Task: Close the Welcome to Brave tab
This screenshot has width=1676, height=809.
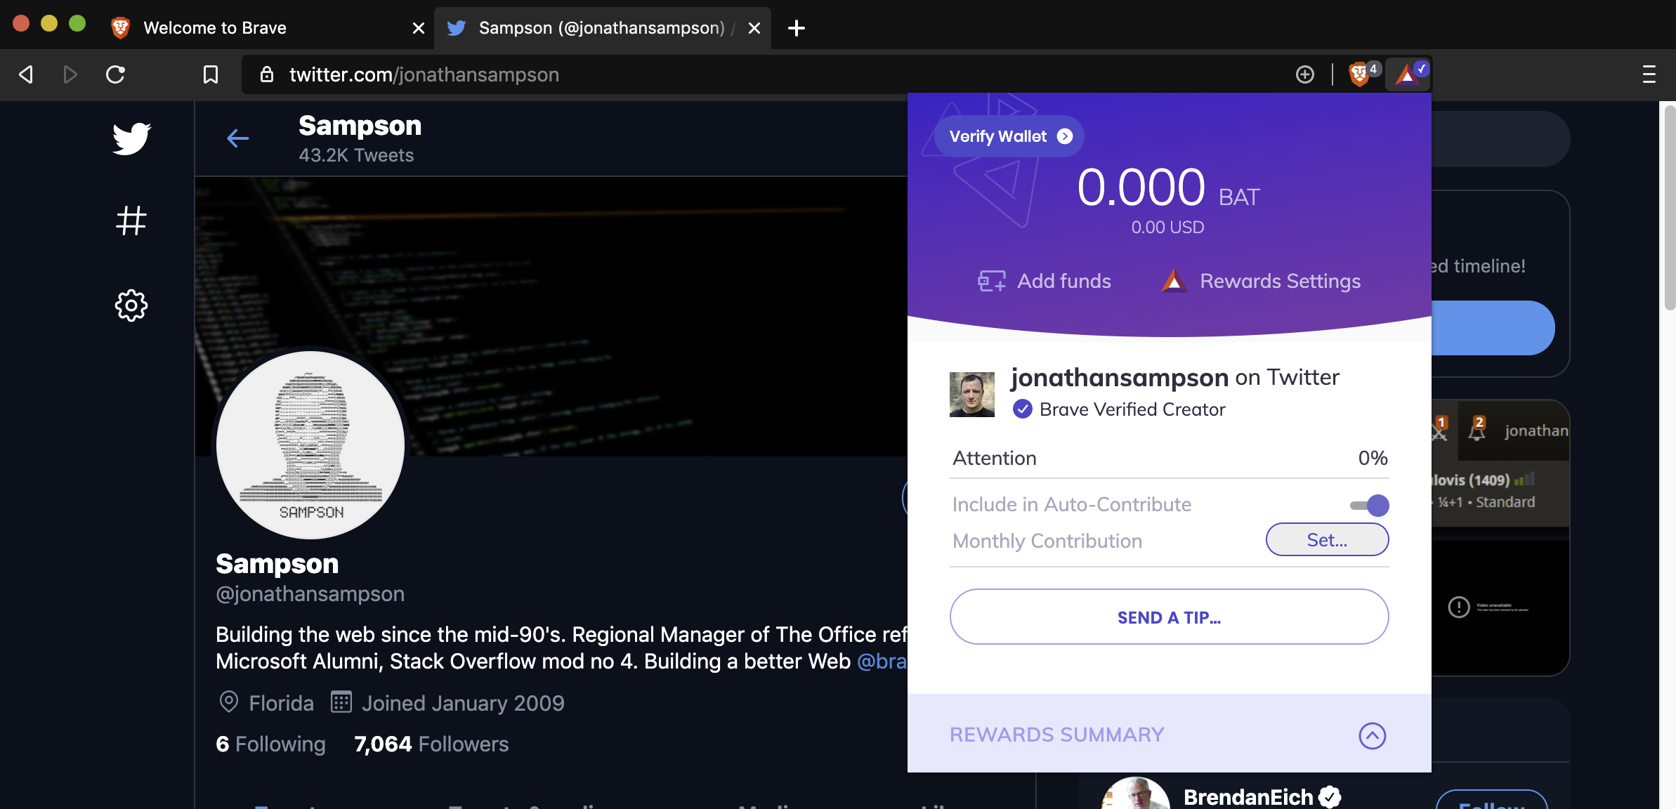Action: pos(418,28)
